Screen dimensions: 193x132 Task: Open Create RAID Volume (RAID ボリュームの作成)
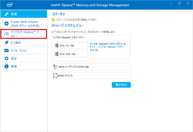pos(24,24)
